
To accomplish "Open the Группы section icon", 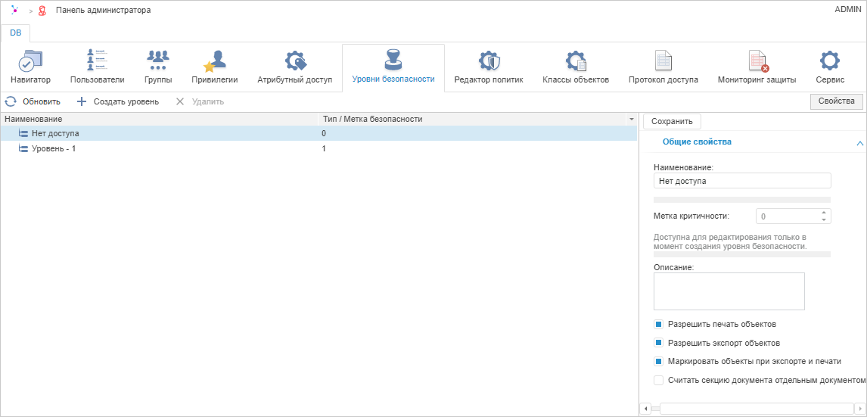I will point(157,60).
